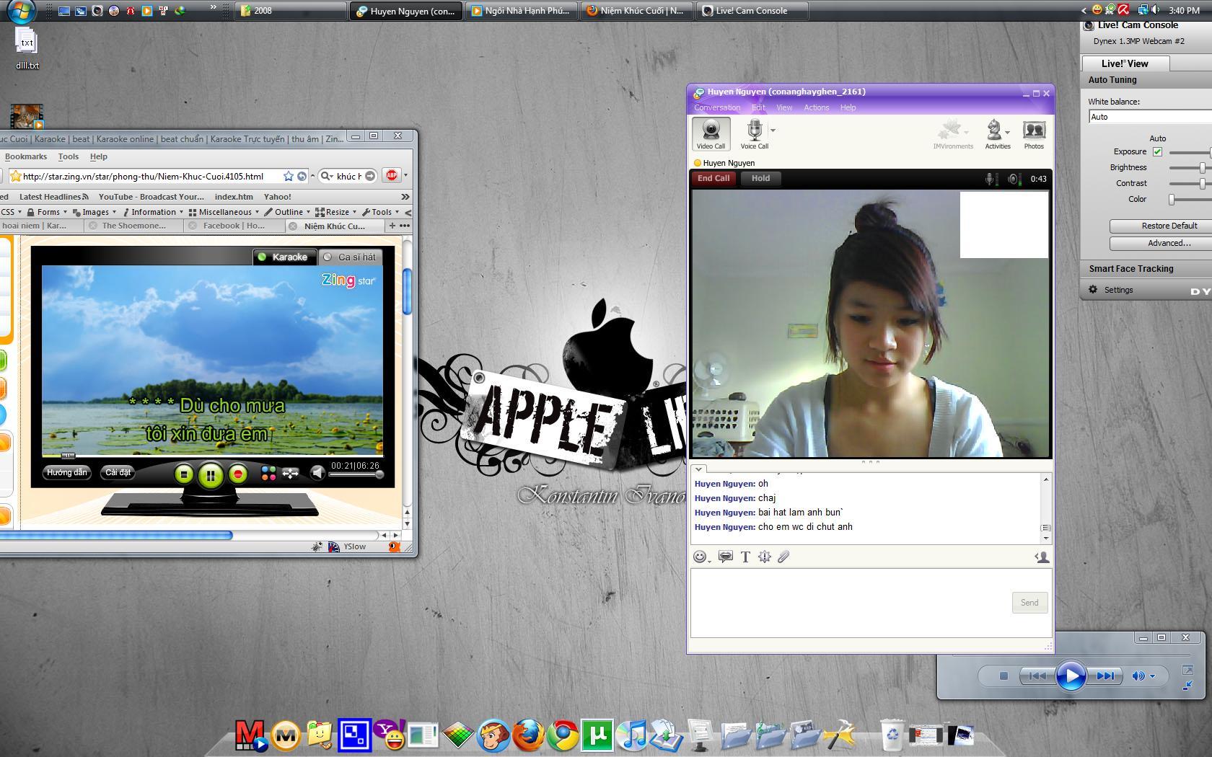Start a Video Call in Yahoo Messenger

[x=711, y=134]
